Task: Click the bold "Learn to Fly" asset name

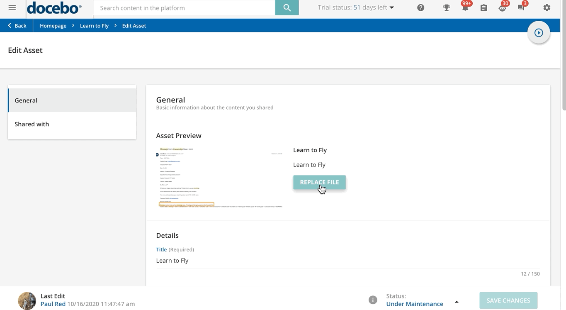Action: point(310,150)
